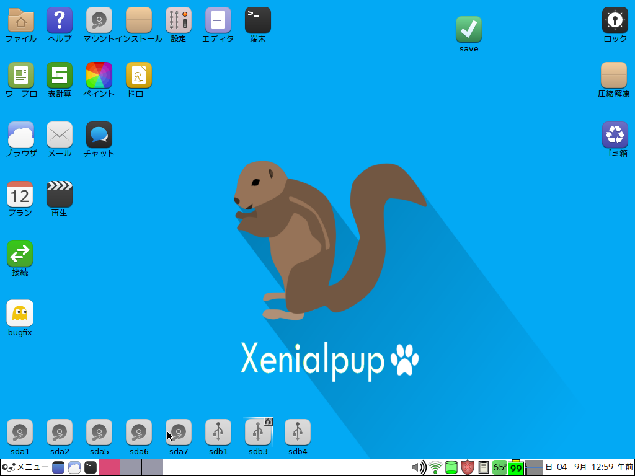Image resolution: width=635 pixels, height=476 pixels.
Task: Open the メニュー start menu
Action: tap(25, 467)
